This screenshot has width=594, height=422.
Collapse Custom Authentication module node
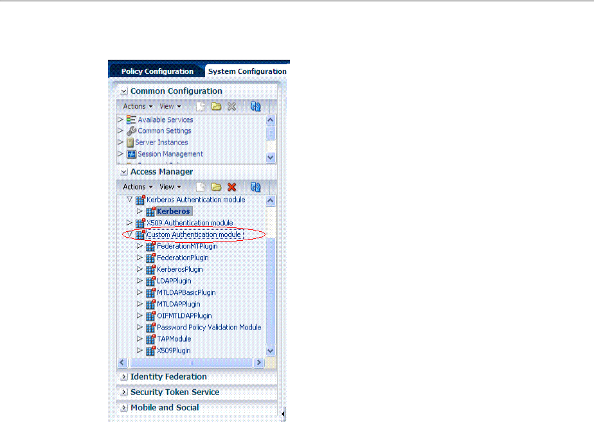(130, 234)
